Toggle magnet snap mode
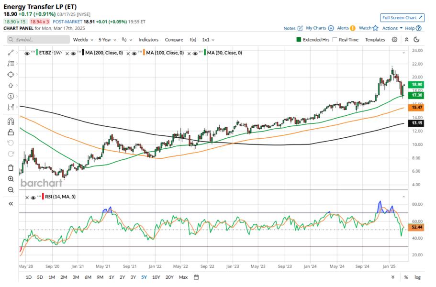This screenshot has height=287, width=436. [11, 121]
